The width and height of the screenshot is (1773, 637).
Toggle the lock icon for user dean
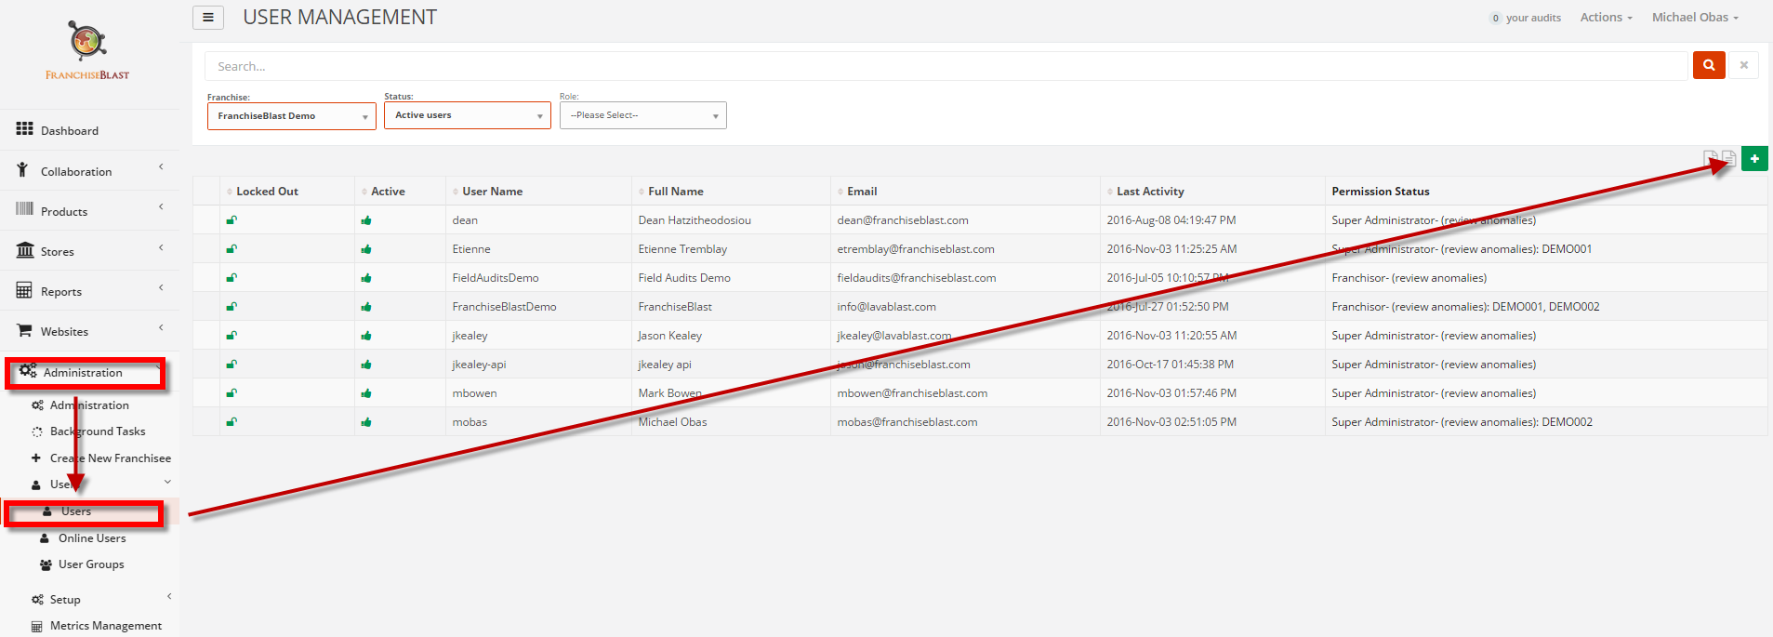pos(232,220)
